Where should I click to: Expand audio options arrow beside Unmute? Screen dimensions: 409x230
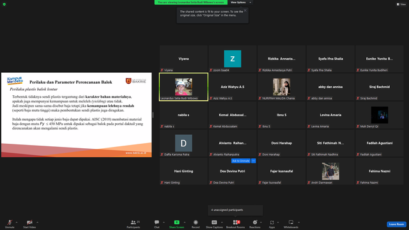[17, 222]
